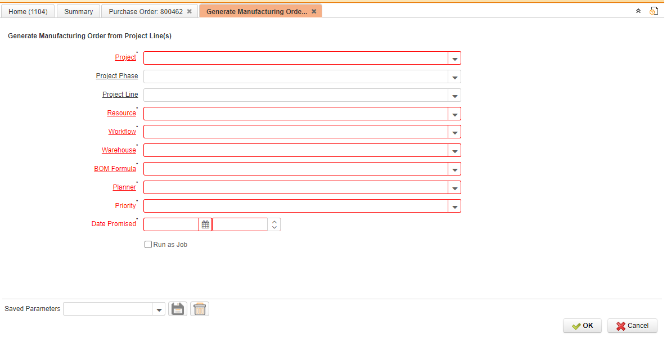
Task: Save the current parameters with disk icon
Action: [x=178, y=309]
